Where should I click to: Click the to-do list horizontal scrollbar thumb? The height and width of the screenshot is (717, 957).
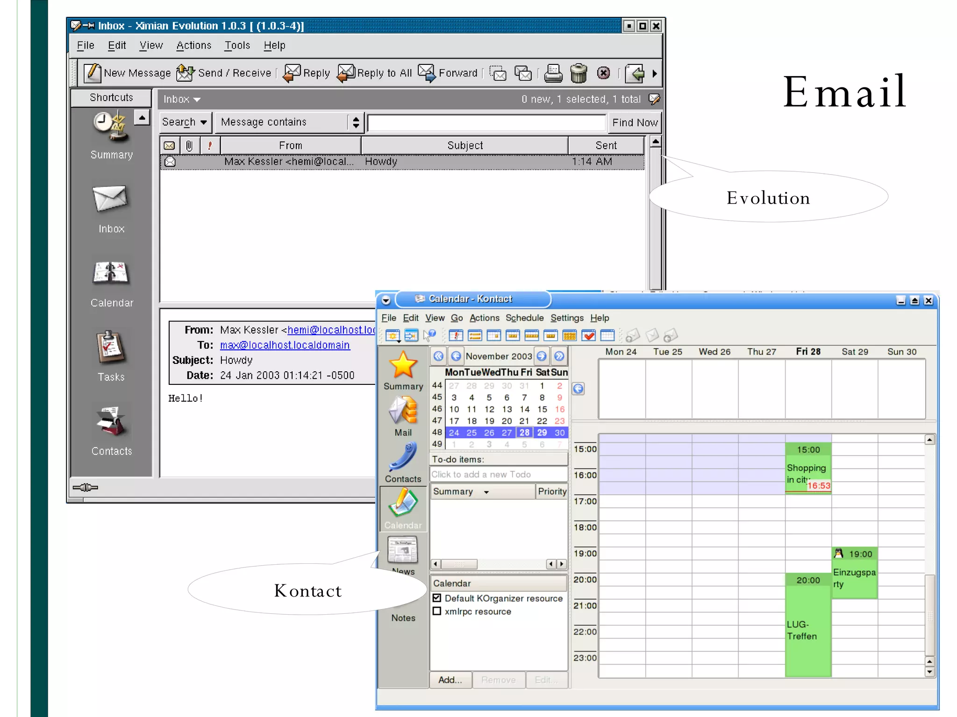tap(459, 564)
